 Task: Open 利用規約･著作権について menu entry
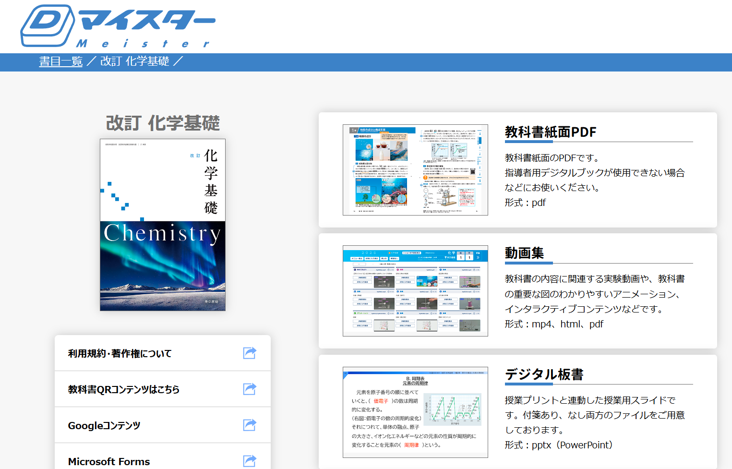[120, 353]
